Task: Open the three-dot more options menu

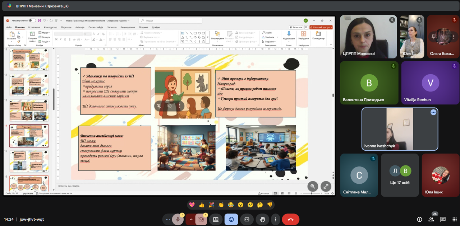Action: (275, 220)
